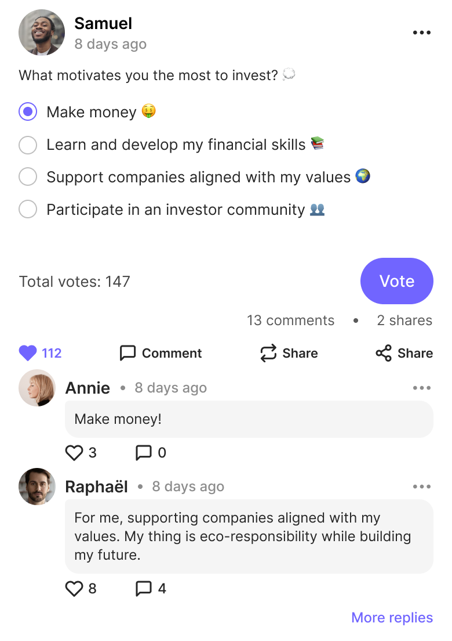Like Raphaël's comment with heart icon
This screenshot has height=641, width=452.
pos(74,589)
